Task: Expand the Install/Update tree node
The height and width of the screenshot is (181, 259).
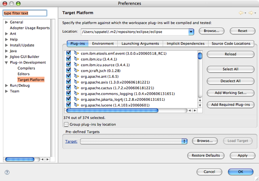Action: [6, 45]
